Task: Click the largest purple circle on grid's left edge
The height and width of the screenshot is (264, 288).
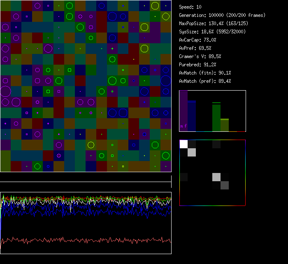Action: 5,91
